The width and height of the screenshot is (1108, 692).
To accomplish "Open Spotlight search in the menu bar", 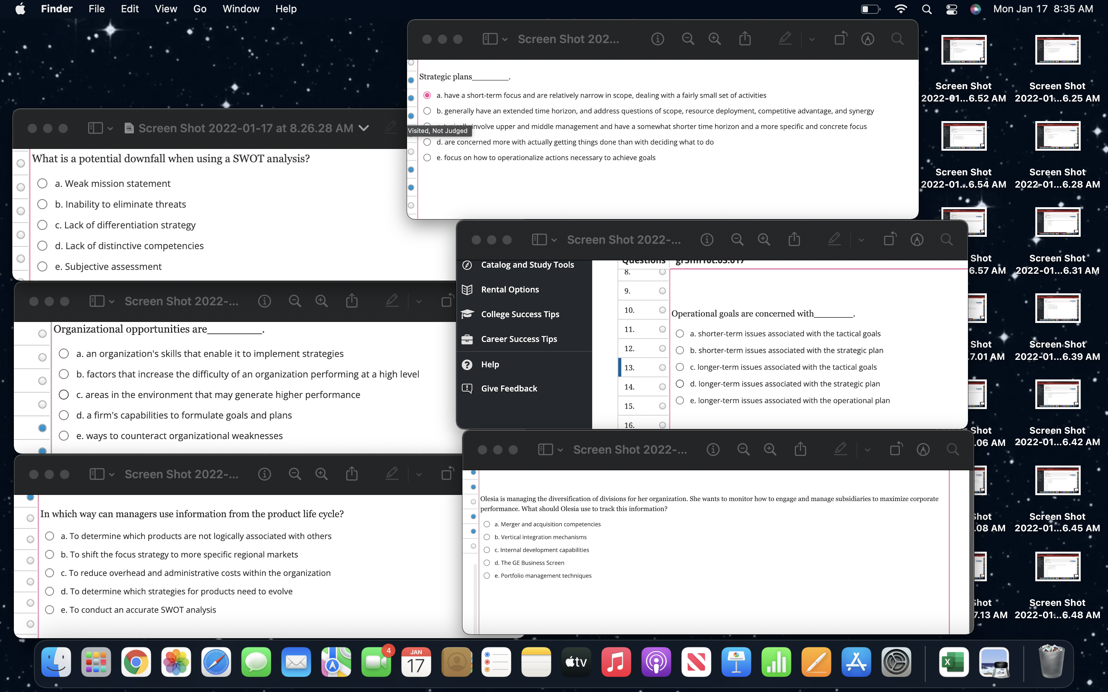I will tap(927, 9).
